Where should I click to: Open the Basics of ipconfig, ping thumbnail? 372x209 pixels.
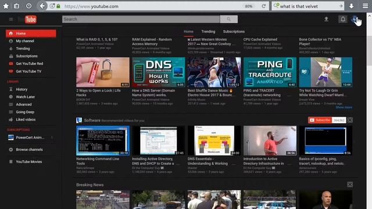coord(325,140)
